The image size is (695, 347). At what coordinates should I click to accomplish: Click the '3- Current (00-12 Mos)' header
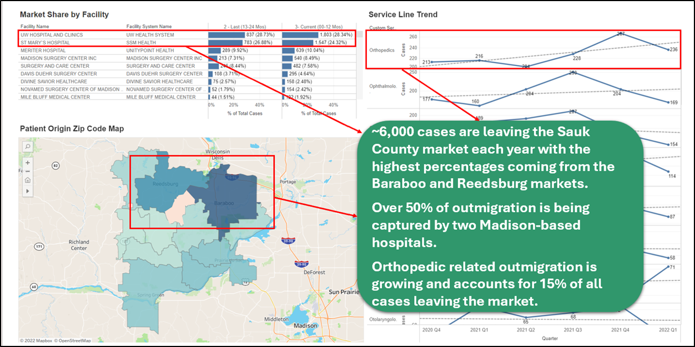[x=317, y=27]
